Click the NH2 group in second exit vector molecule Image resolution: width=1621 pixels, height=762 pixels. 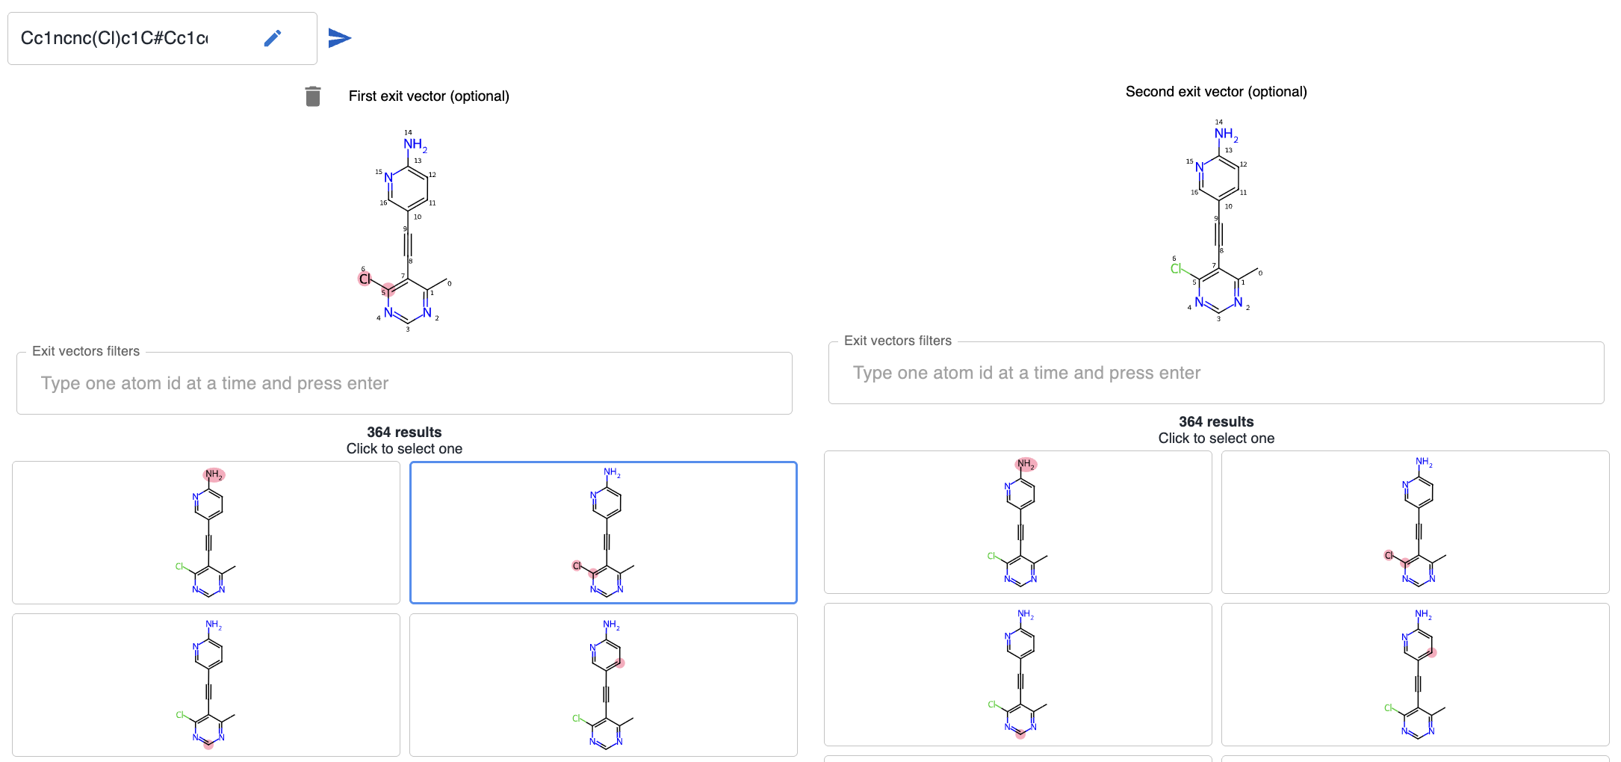coord(1226,134)
